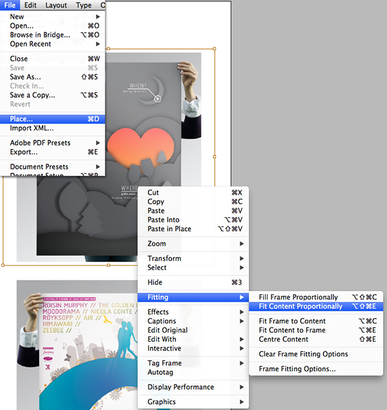Screen dimensions: 387x410
Task: Expand the Transform submenu
Action: pyautogui.click(x=193, y=259)
